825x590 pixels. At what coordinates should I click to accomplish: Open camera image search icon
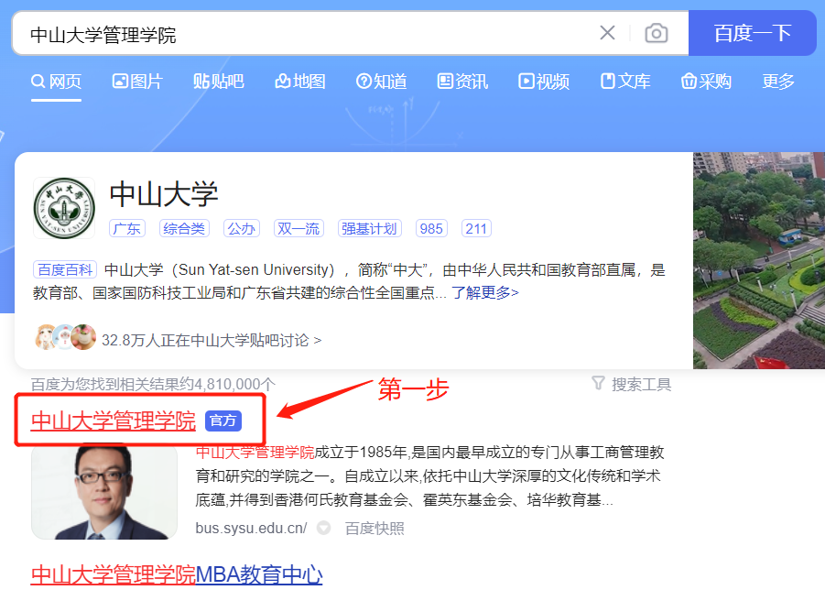click(656, 34)
